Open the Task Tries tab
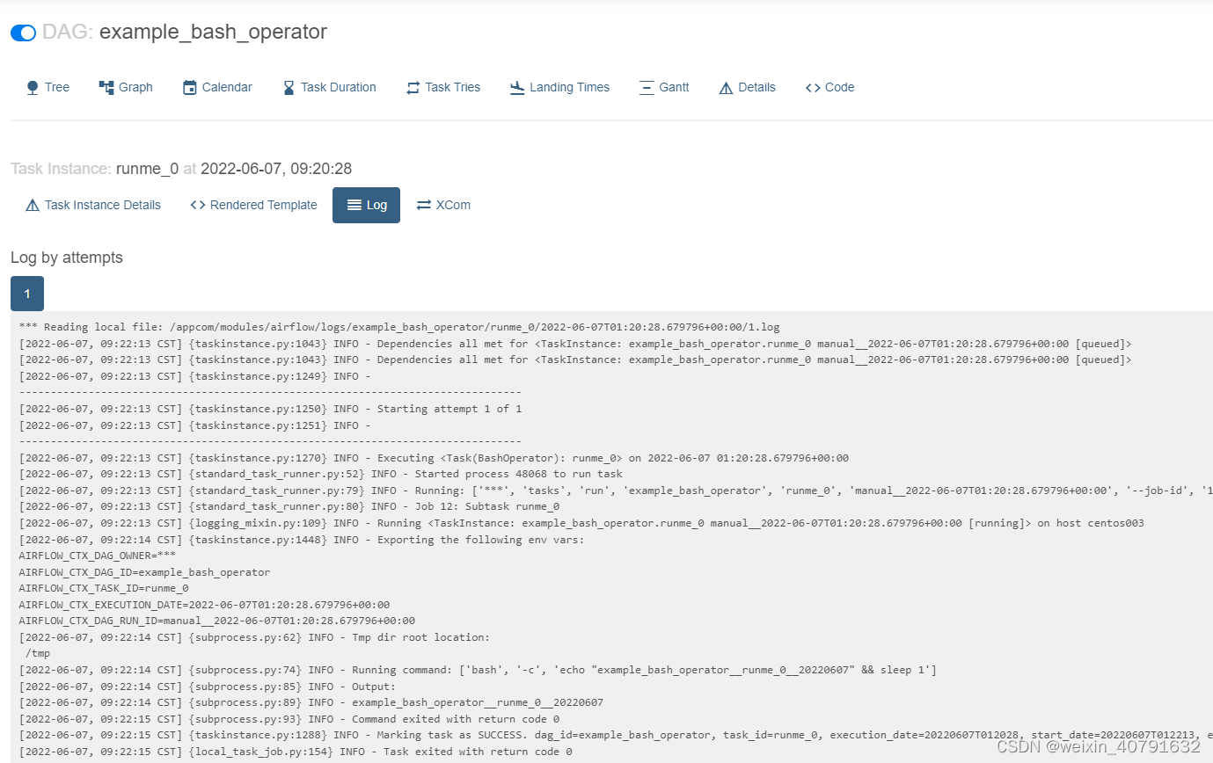This screenshot has height=763, width=1213. (x=443, y=87)
